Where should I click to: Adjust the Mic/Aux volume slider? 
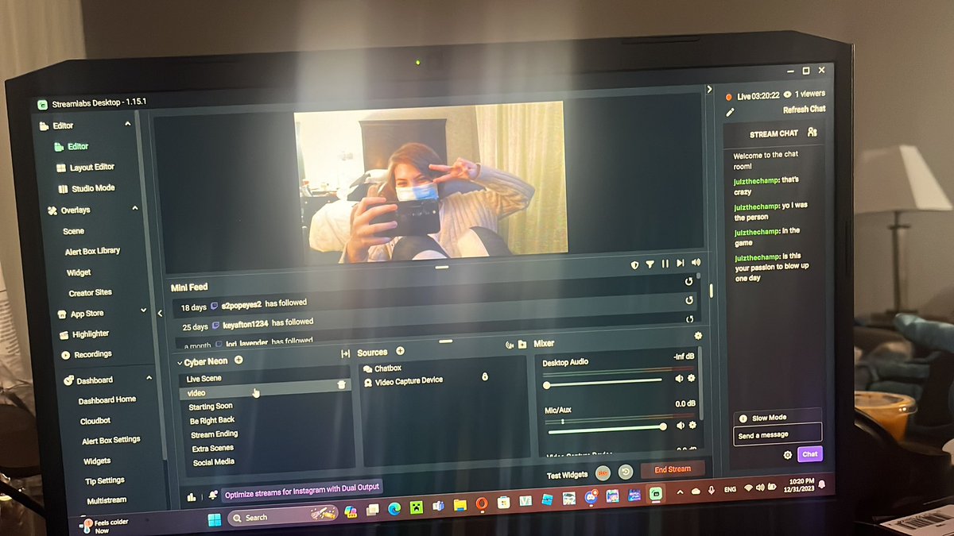coord(607,428)
